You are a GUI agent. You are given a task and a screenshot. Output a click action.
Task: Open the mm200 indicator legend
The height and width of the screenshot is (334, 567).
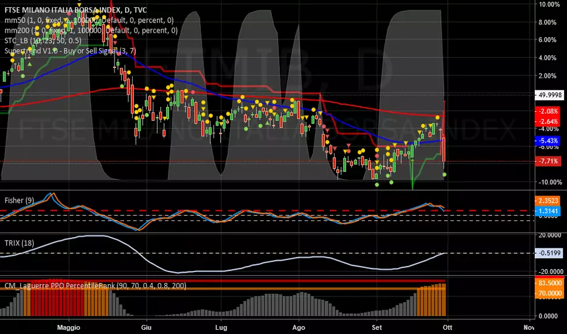[x=91, y=30]
